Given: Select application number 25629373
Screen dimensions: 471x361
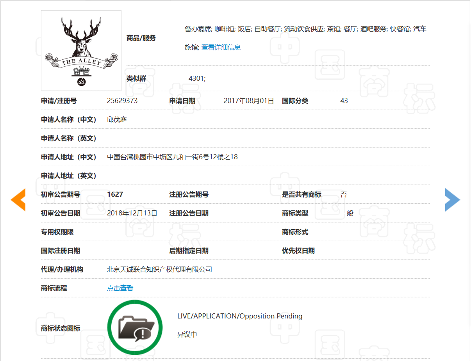Looking at the screenshot, I should click(x=122, y=101).
